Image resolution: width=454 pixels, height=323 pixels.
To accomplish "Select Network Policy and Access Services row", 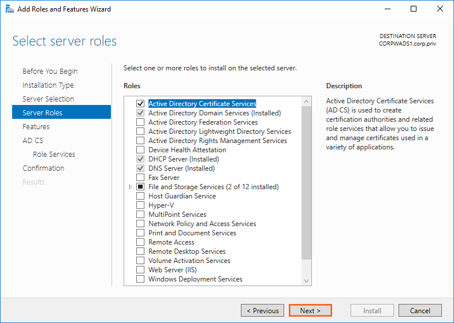I will point(202,224).
